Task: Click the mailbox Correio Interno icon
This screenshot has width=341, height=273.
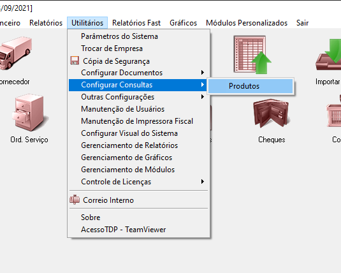Action: click(75, 200)
